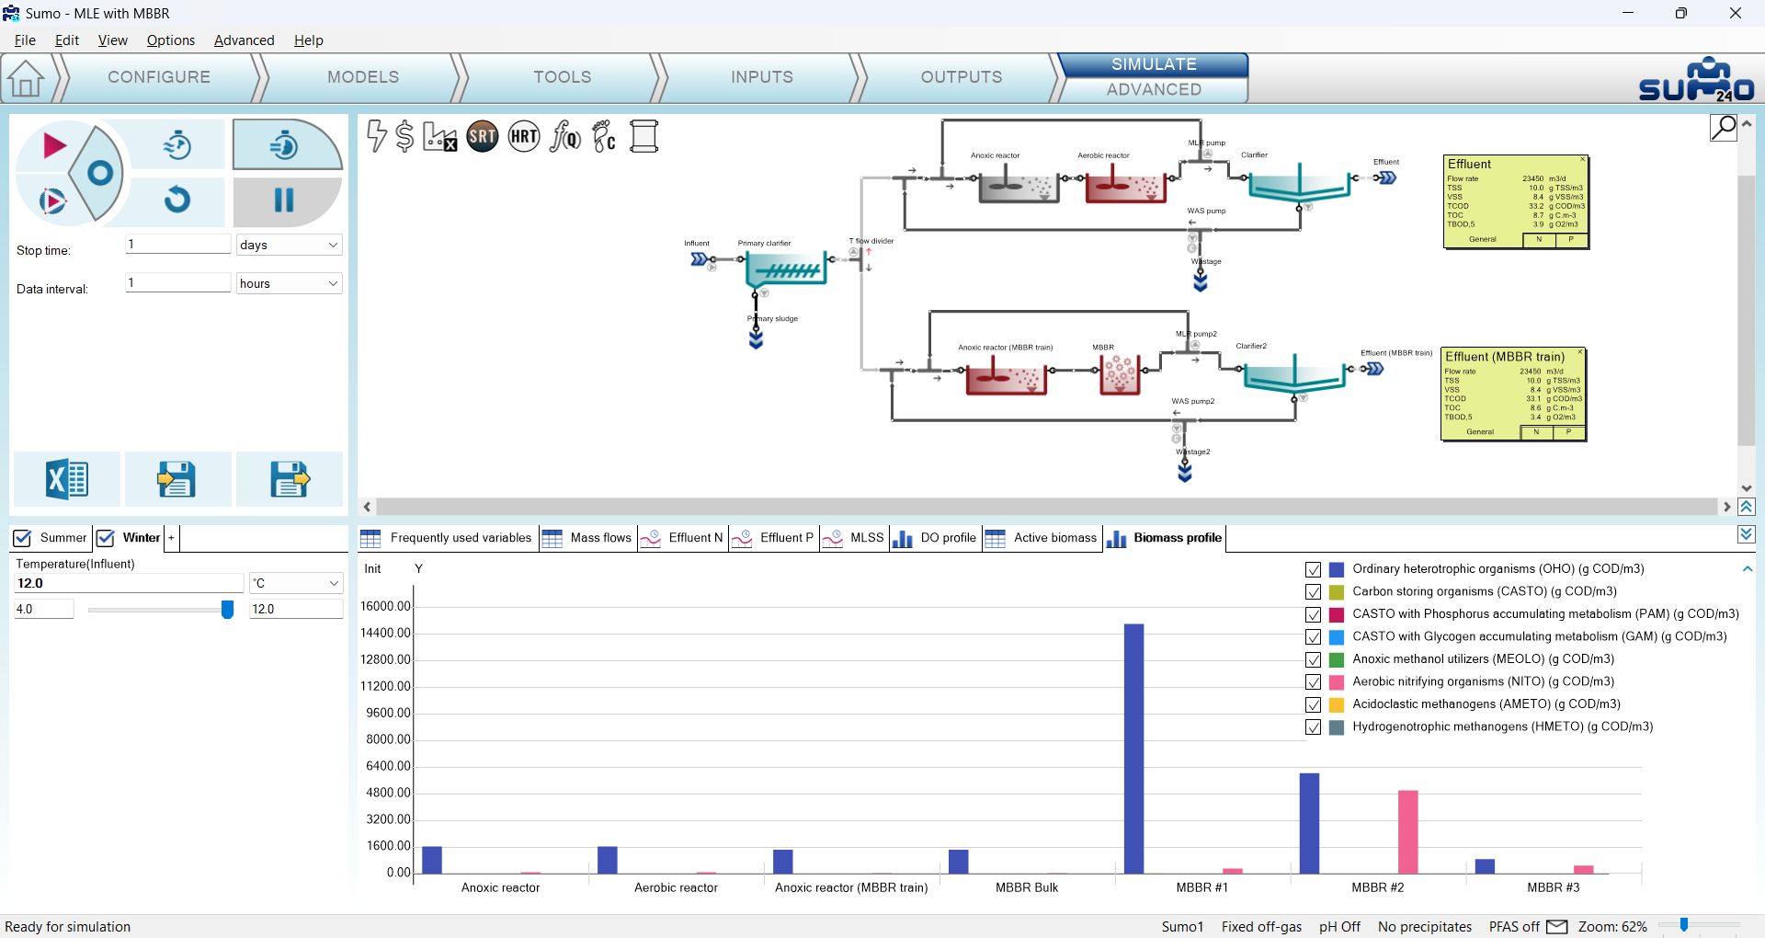Open the magnifier search on the flowsheet
Image resolution: width=1765 pixels, height=938 pixels.
coord(1723,128)
